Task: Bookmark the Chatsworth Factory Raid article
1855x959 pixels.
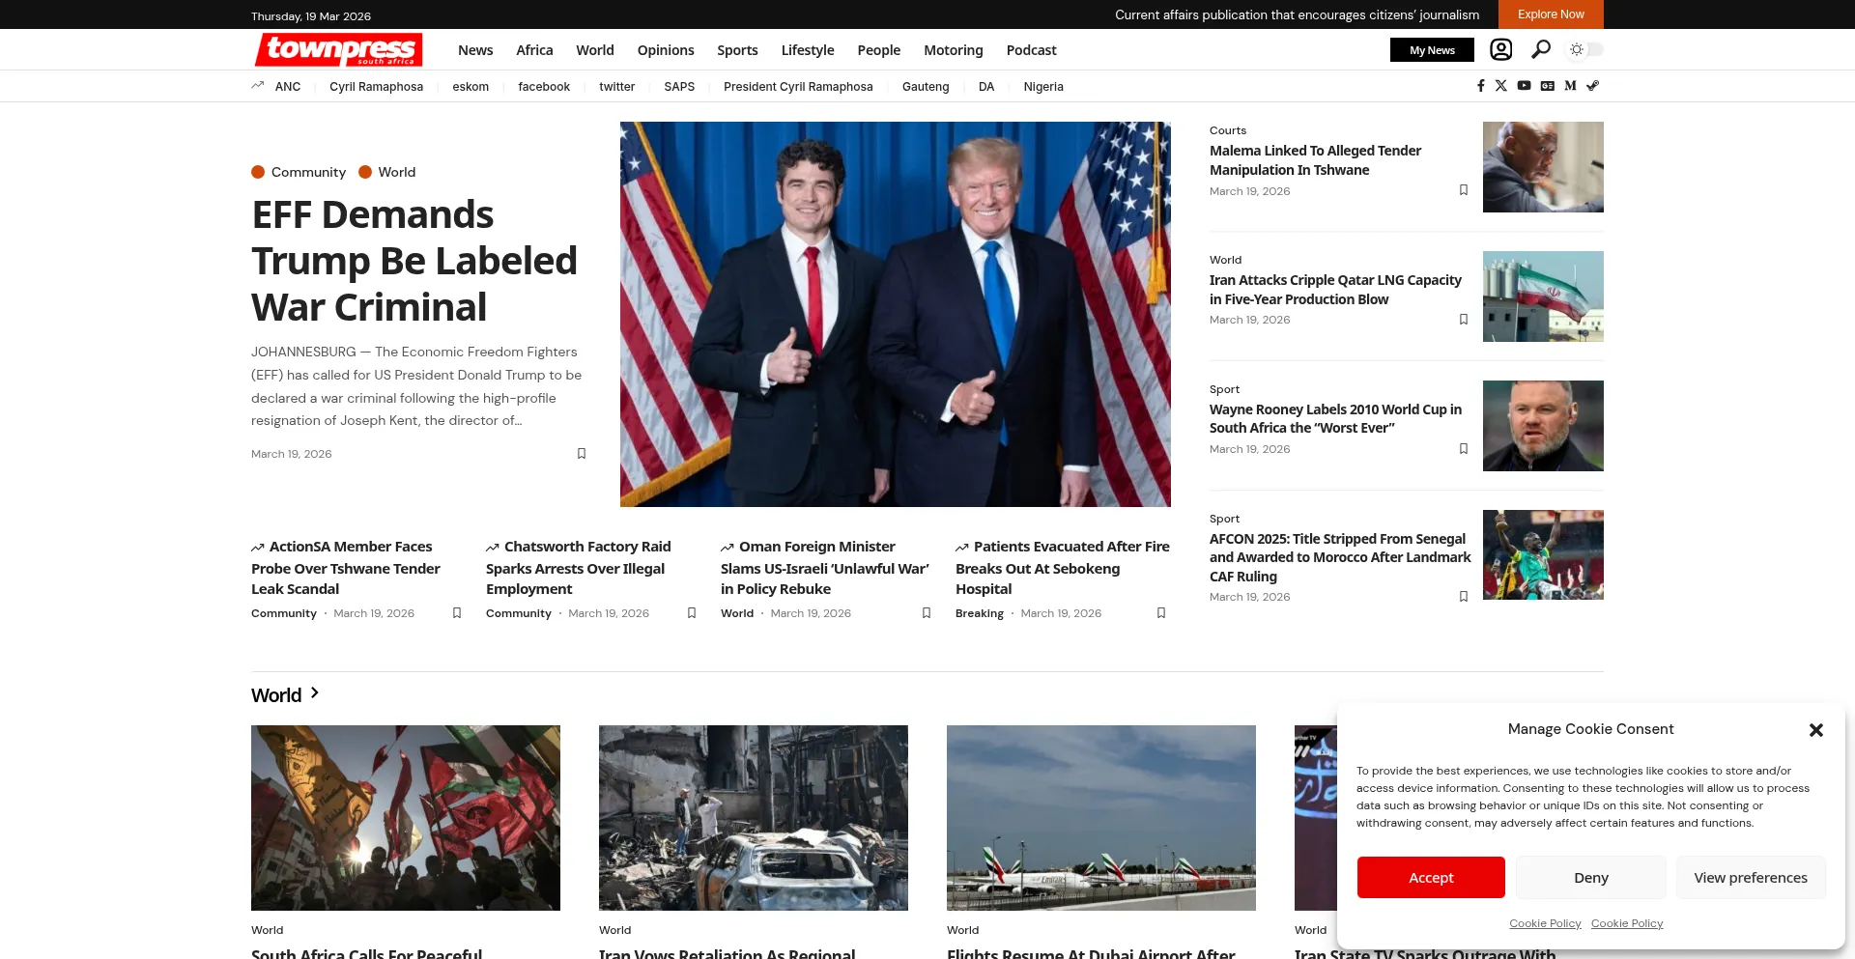Action: click(x=692, y=613)
